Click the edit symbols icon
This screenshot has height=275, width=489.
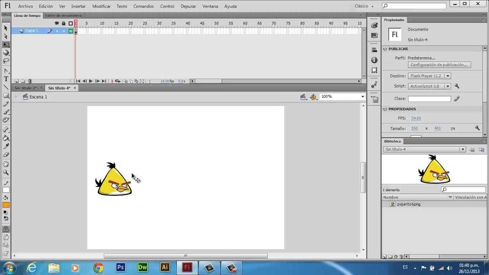[314, 97]
